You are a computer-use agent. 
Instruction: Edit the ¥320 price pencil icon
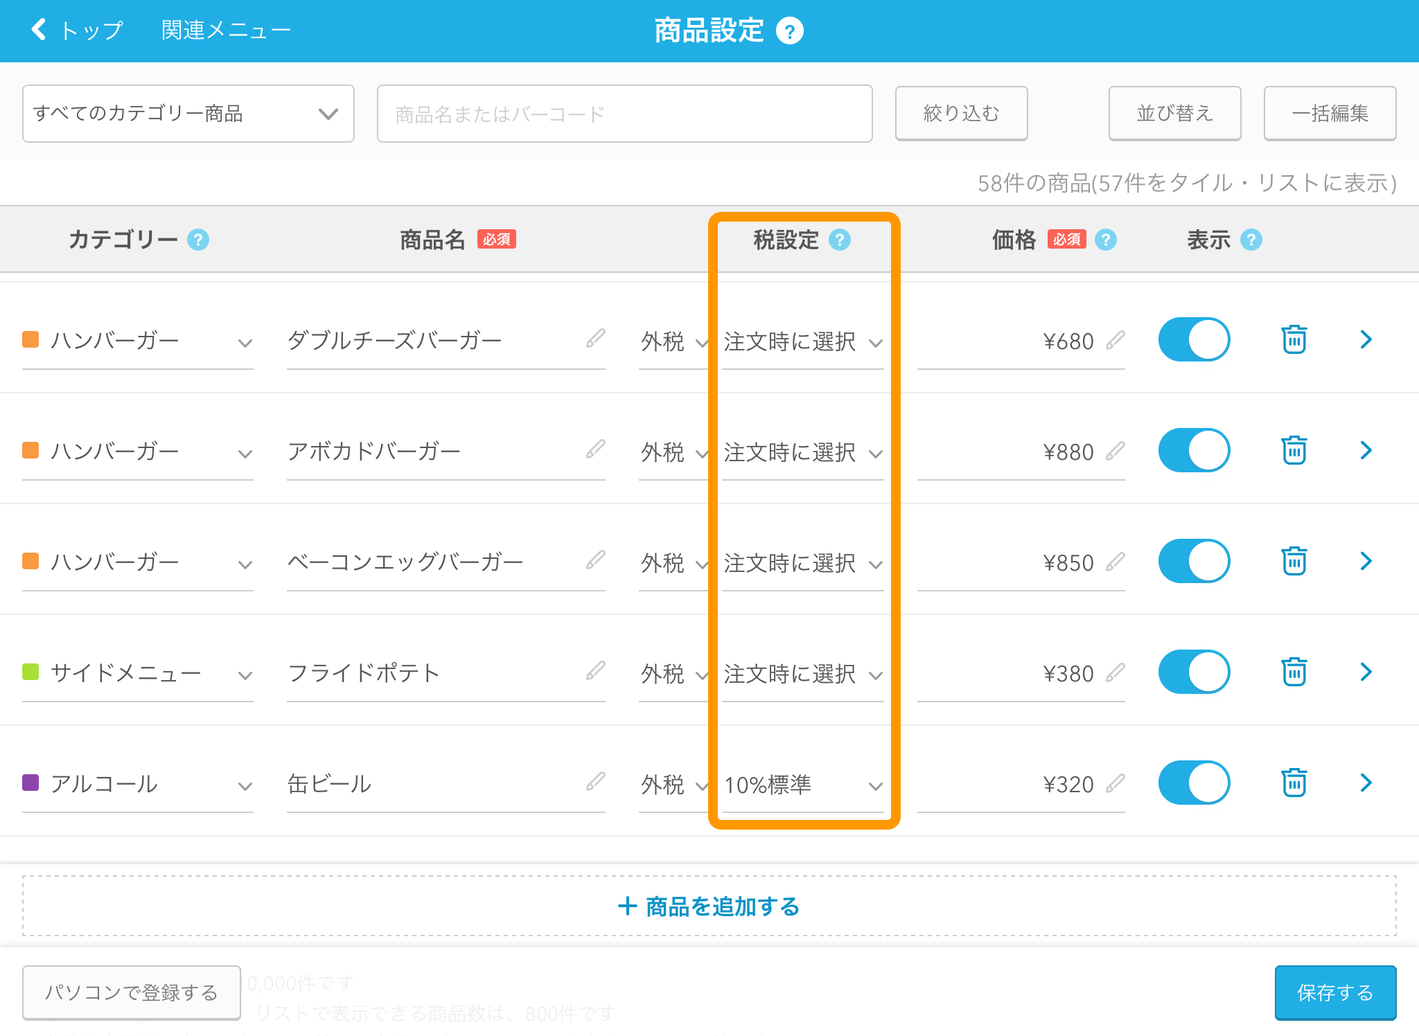[x=1115, y=783]
